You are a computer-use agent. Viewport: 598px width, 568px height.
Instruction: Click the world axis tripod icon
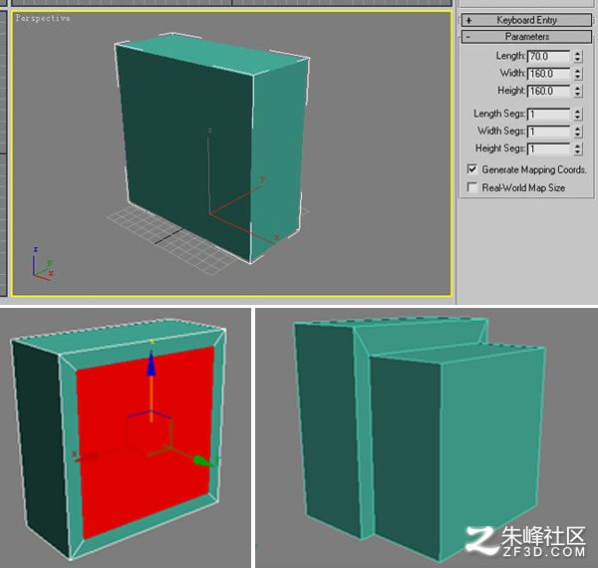pos(42,265)
